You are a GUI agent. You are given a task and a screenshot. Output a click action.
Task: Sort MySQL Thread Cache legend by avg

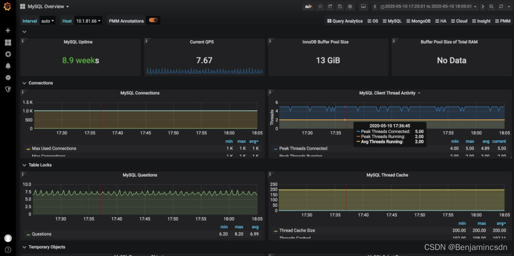point(502,223)
